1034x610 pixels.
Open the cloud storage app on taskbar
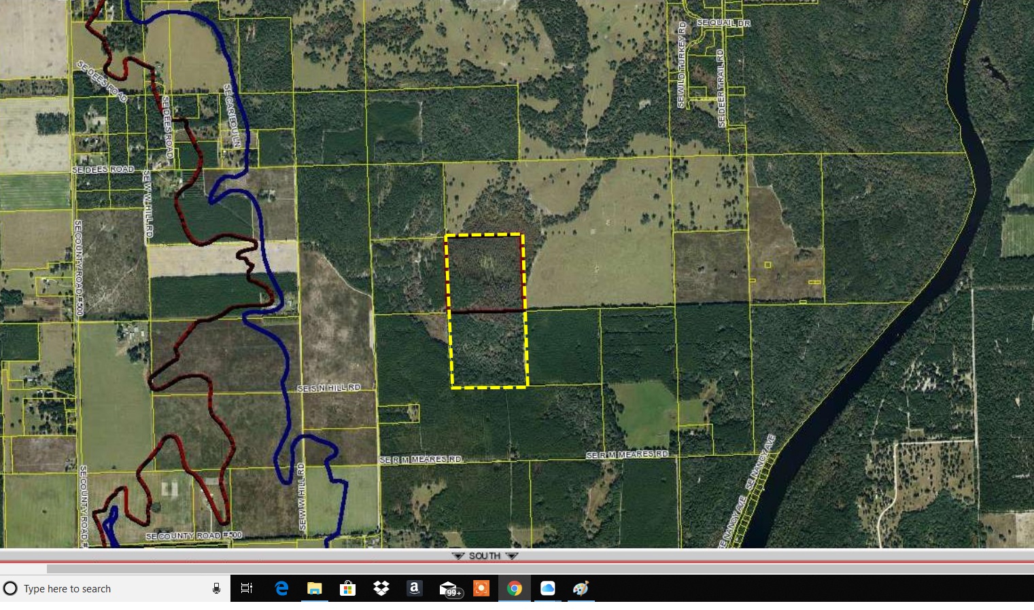coord(548,588)
